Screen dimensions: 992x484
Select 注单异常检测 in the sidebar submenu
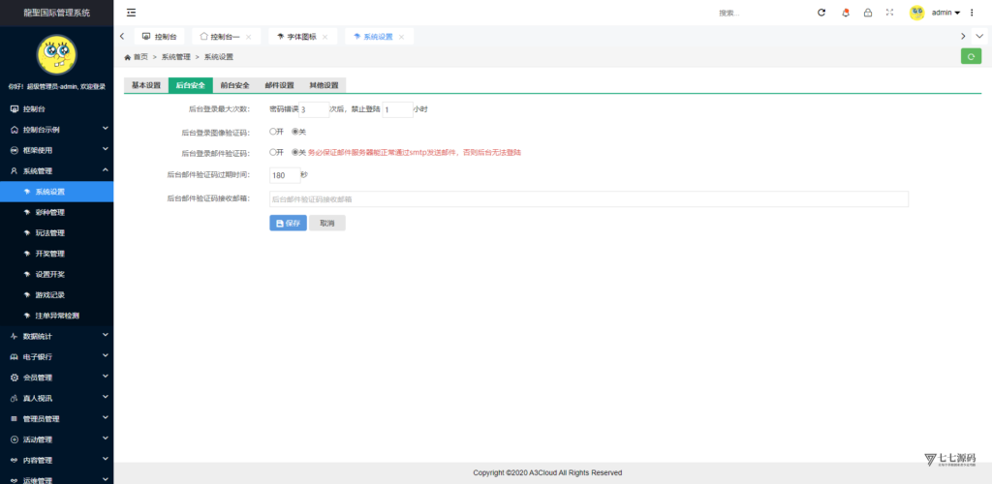[57, 316]
